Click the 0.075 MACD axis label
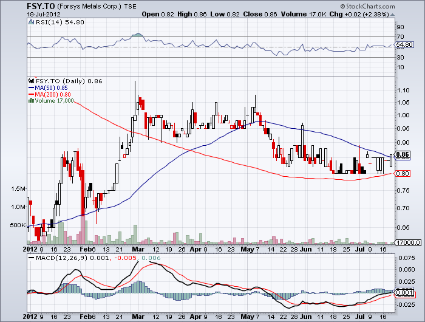The image size is (425, 322). pyautogui.click(x=407, y=258)
